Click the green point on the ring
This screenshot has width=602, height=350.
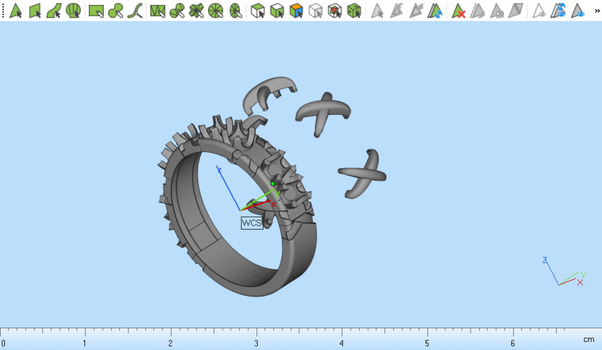point(273,184)
